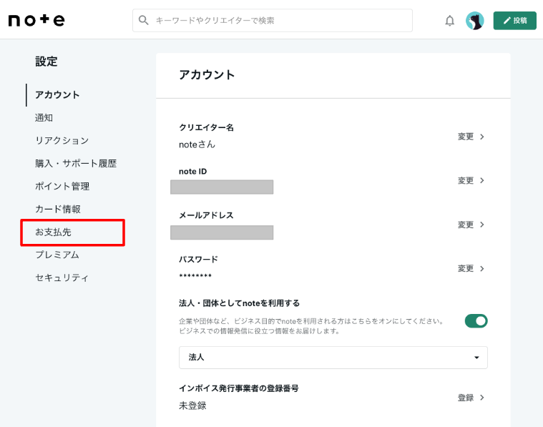Select アカウント in settings sidebar
This screenshot has height=427, width=543.
[57, 95]
